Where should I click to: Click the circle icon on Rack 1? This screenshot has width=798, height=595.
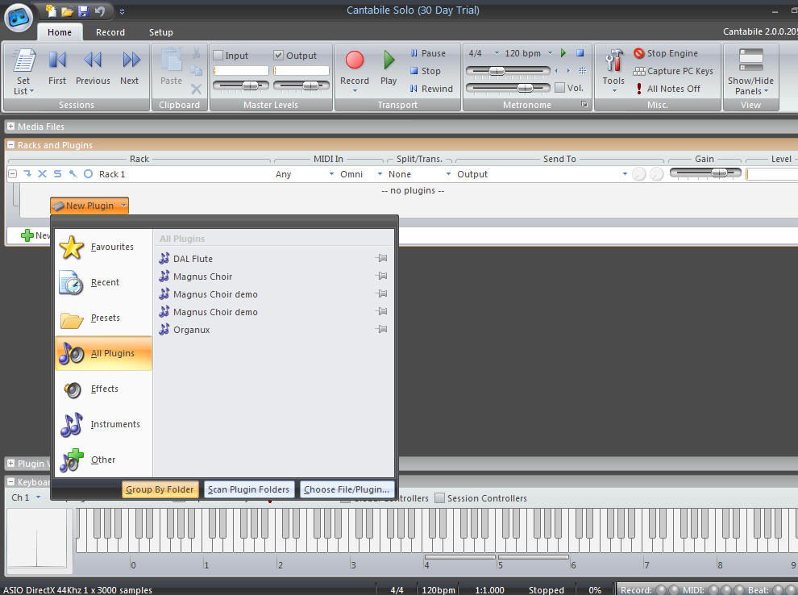pyautogui.click(x=88, y=174)
